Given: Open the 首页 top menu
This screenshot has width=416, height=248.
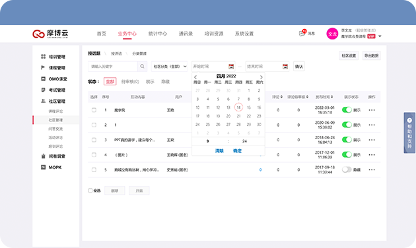Looking at the screenshot, I should (x=101, y=34).
